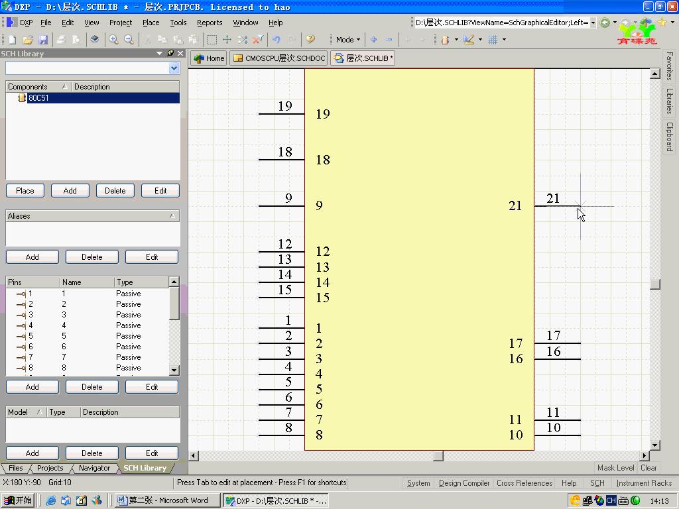The height and width of the screenshot is (509, 679).
Task: Click the Print icon in the toolbar
Action: [61, 40]
